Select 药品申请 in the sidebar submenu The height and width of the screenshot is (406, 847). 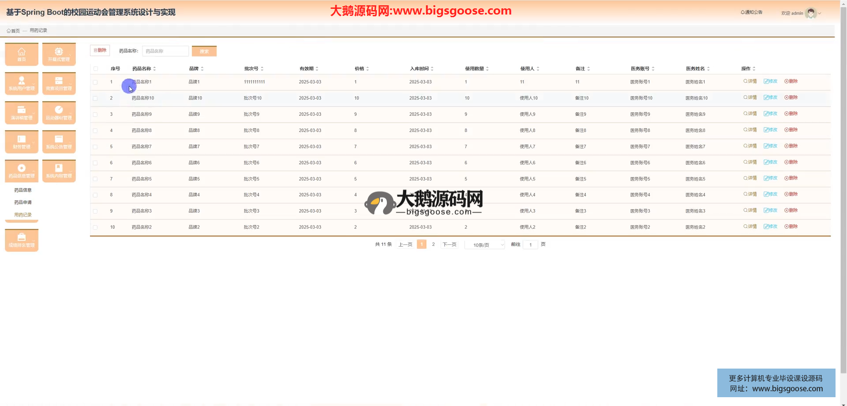pos(23,203)
